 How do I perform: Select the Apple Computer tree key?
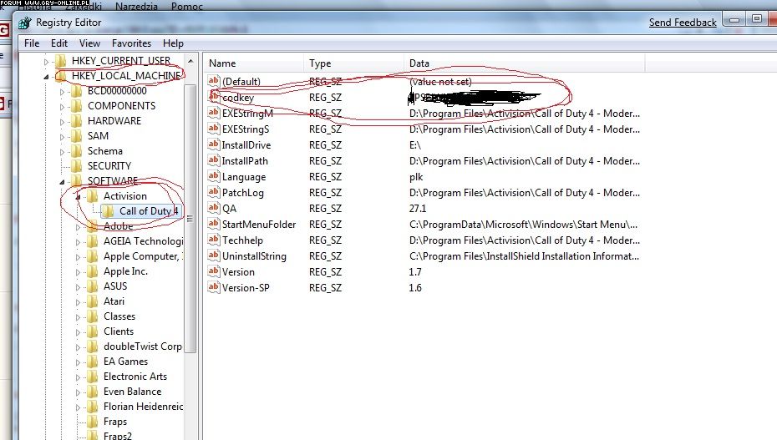pyautogui.click(x=143, y=256)
